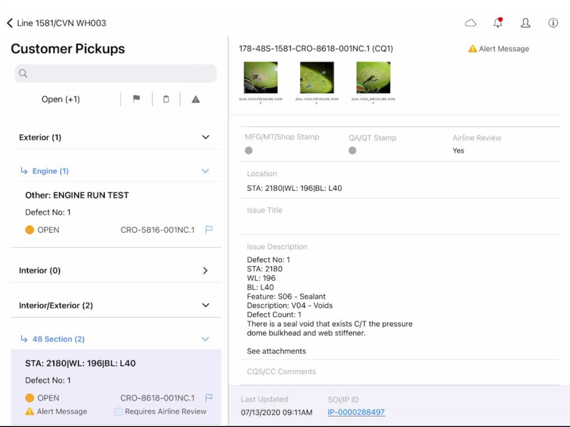
Task: Filter pickups by the flag icon
Action: (136, 98)
